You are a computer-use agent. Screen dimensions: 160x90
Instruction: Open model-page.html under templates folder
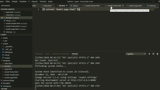point(11,77)
